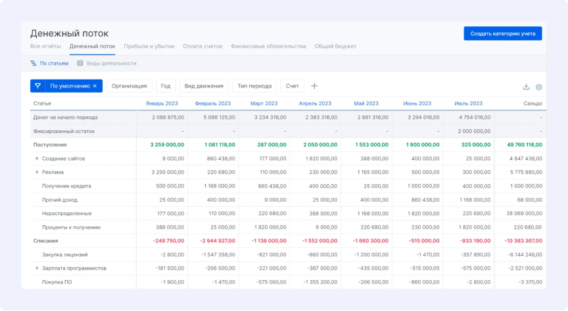Expand the 'Создание сайтов' row
The height and width of the screenshot is (311, 568).
37,158
